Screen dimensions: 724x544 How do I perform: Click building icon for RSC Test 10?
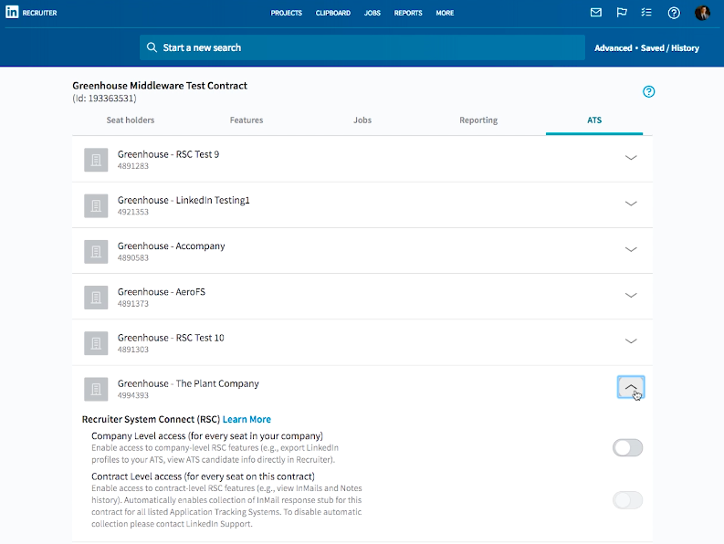pos(96,343)
